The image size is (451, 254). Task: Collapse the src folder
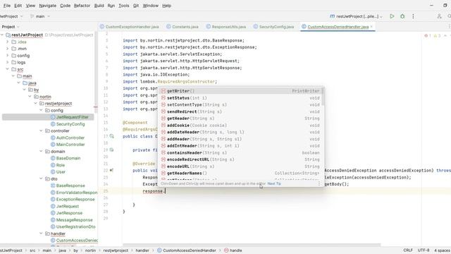8,69
